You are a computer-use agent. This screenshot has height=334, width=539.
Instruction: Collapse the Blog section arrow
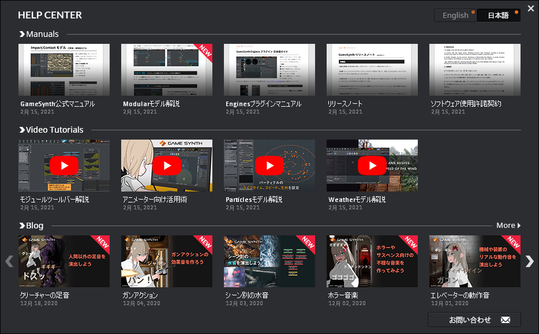tap(22, 226)
